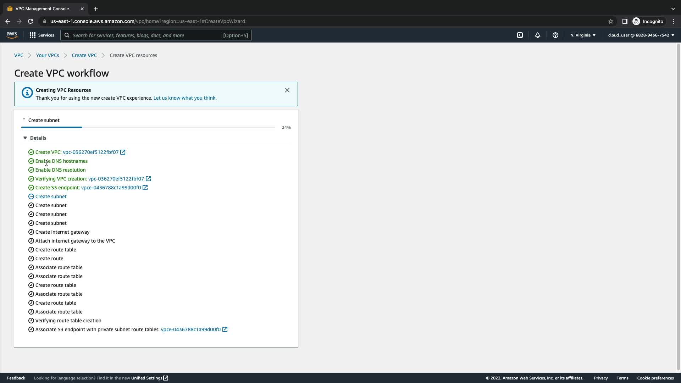Open Let us know what you think link
The image size is (681, 383).
(x=185, y=98)
